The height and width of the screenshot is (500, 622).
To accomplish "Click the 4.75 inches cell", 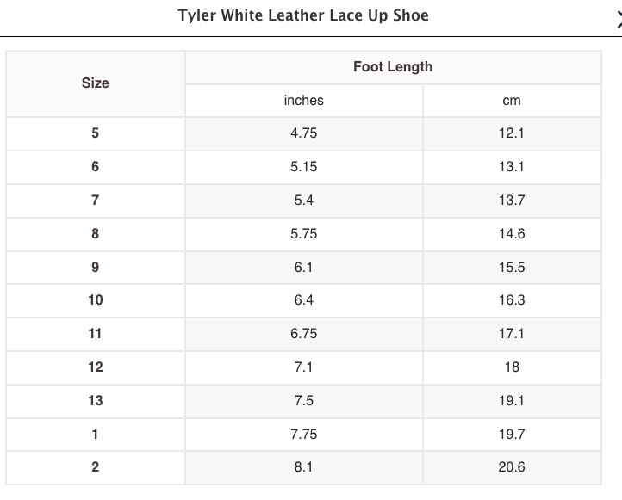I will tap(304, 133).
